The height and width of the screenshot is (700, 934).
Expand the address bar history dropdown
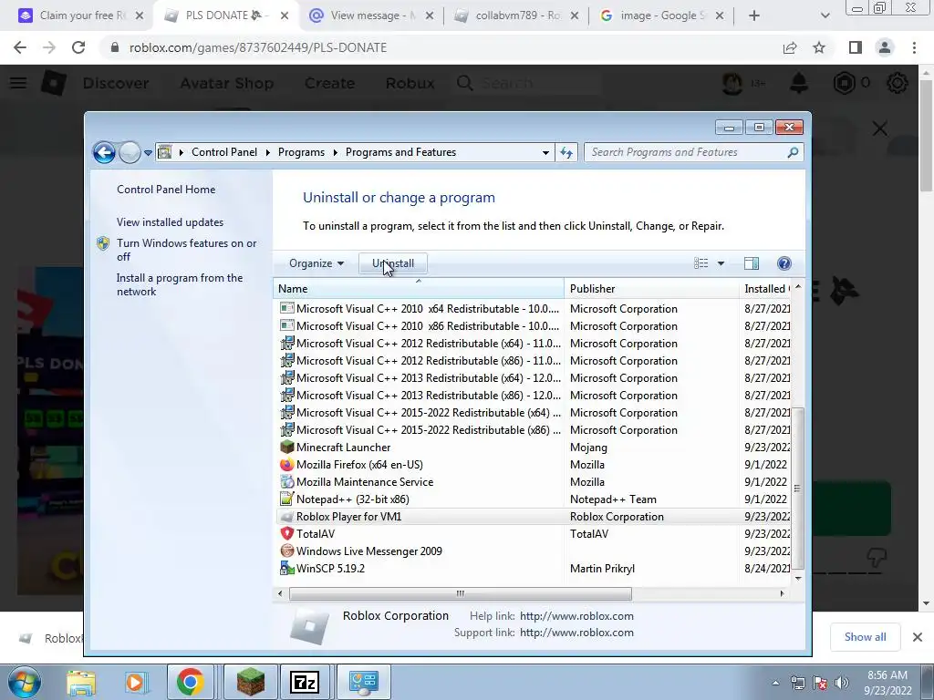point(545,152)
